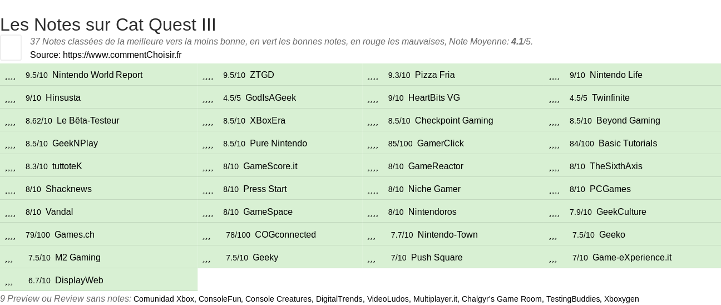The width and height of the screenshot is (721, 305).
Task: Open the Nintendo World Report review
Action: (x=97, y=75)
